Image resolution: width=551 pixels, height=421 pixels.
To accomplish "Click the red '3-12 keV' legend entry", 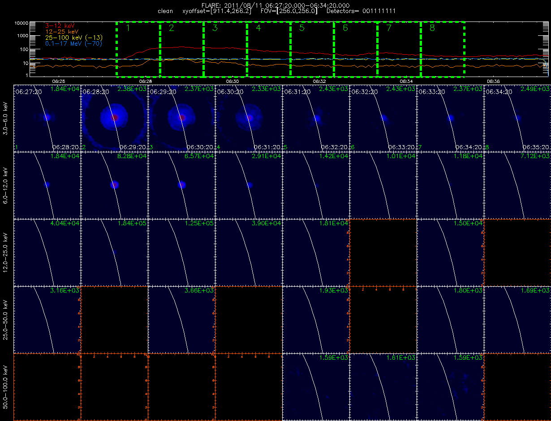I will tap(60, 26).
